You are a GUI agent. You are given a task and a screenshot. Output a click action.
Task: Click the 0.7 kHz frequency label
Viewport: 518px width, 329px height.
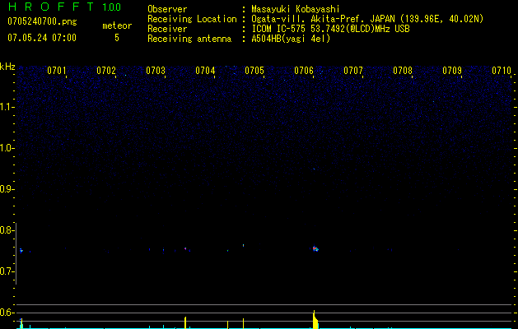(x=7, y=271)
